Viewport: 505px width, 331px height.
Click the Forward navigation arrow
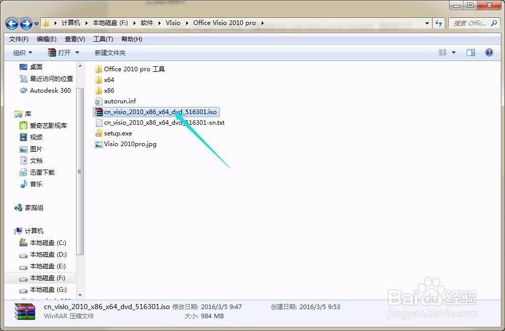click(x=26, y=23)
